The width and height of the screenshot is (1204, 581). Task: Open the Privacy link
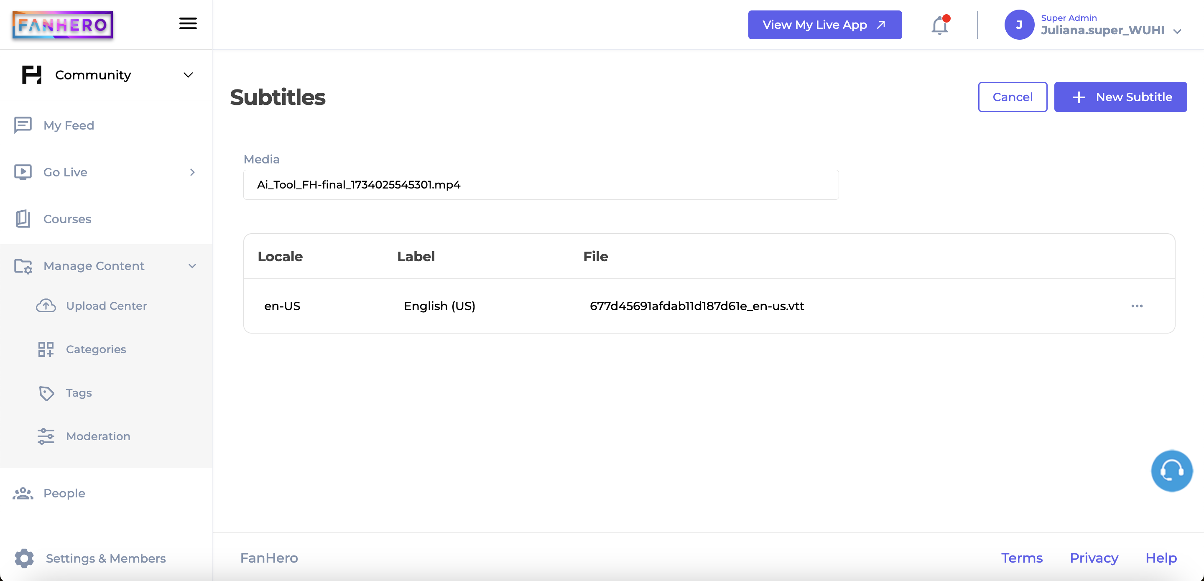point(1094,558)
